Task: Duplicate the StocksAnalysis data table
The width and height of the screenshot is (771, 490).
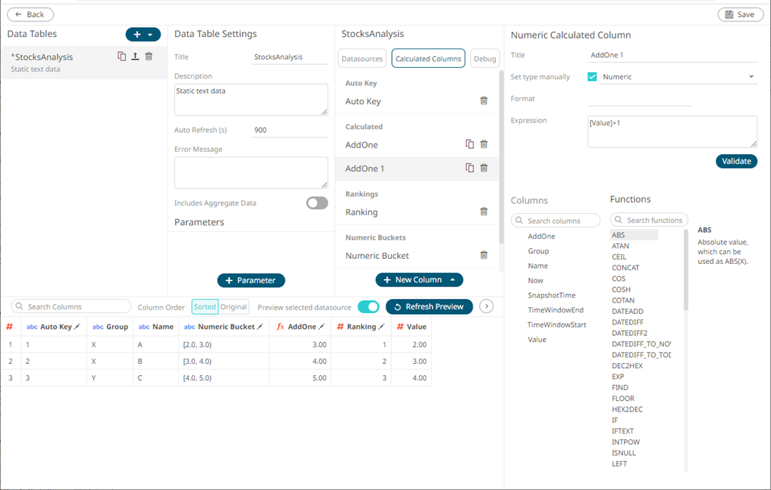Action: 121,56
